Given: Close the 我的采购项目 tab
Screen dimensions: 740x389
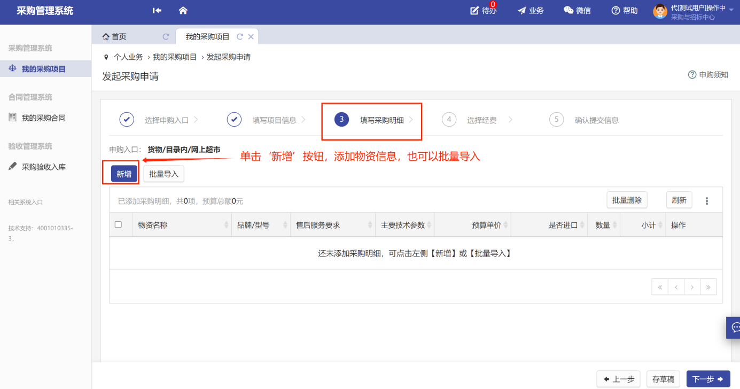Looking at the screenshot, I should click(x=251, y=37).
